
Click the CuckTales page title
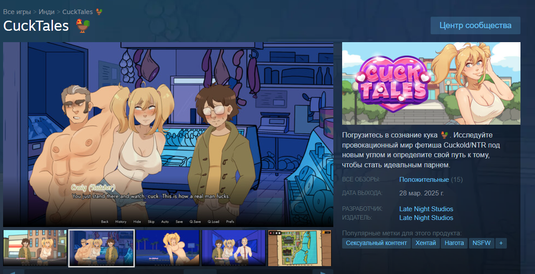point(36,26)
